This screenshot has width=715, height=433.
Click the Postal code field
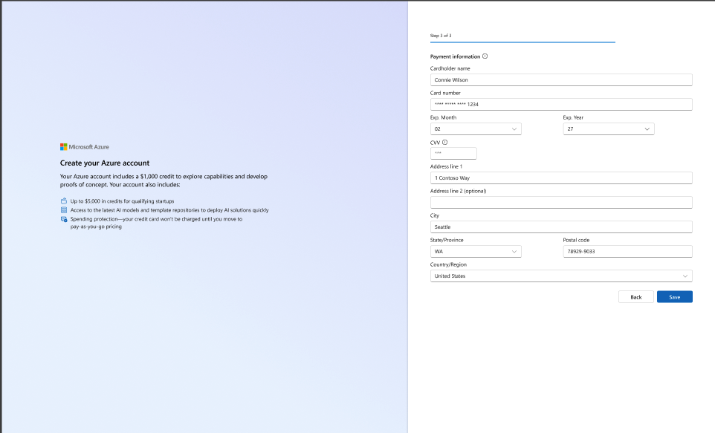(x=627, y=252)
